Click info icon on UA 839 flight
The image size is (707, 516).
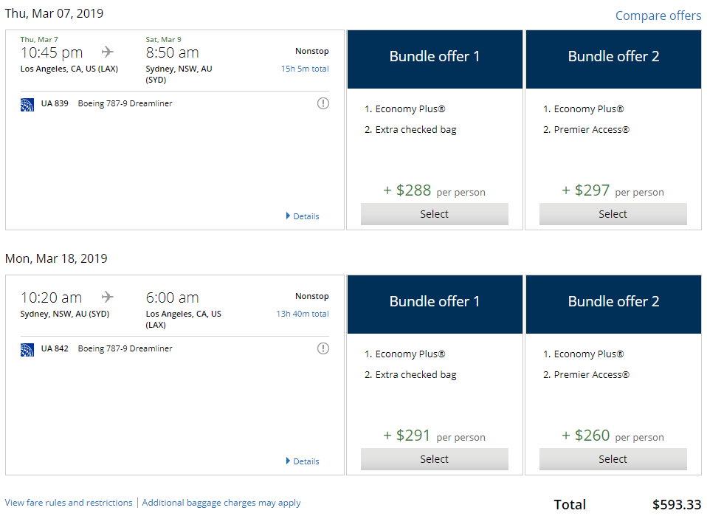[x=323, y=103]
